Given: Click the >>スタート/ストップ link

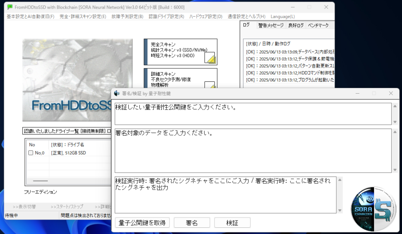Looking at the screenshot, I should [67, 206].
